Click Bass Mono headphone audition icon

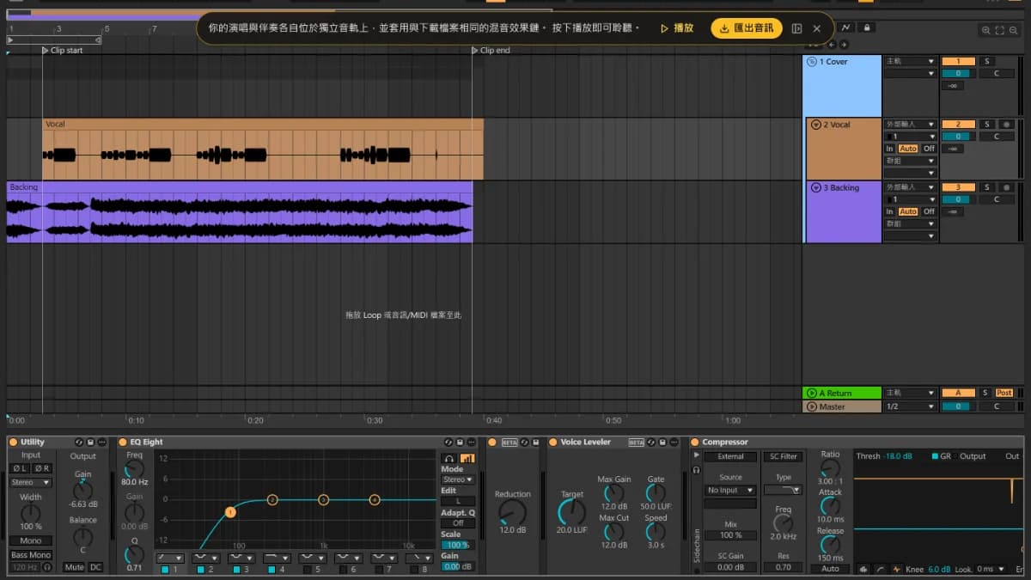coord(46,567)
